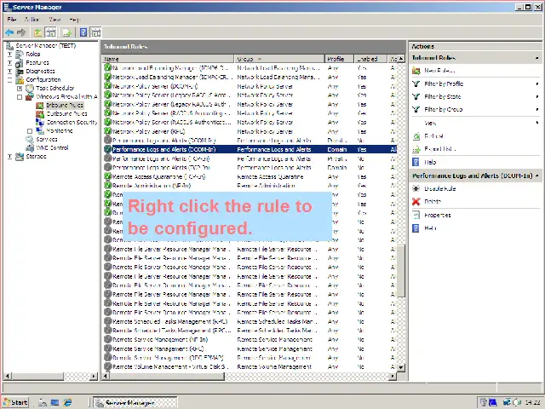This screenshot has height=409, width=545.
Task: Click the rules list scroll down arrow
Action: click(x=401, y=367)
